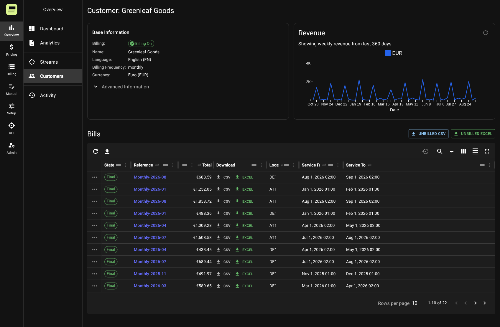
Task: Click the Final state chip for €589.65
Action: (111, 286)
